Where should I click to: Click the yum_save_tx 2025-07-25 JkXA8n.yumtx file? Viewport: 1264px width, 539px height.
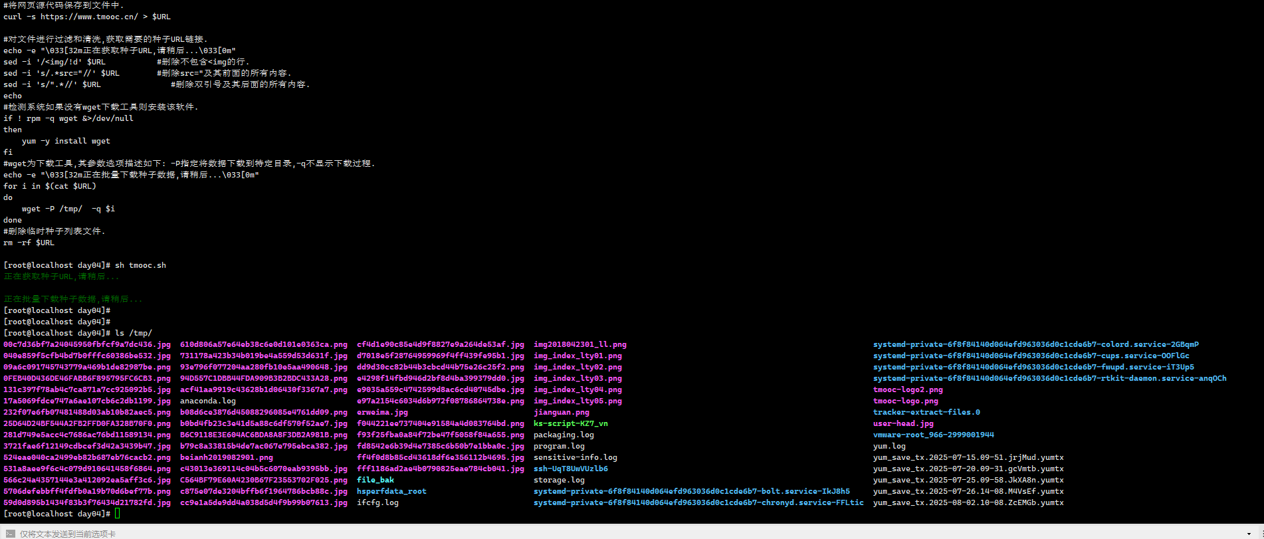[x=968, y=480]
